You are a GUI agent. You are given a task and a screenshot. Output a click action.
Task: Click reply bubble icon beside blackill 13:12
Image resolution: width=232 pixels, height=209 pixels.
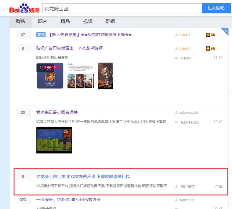click(x=177, y=58)
